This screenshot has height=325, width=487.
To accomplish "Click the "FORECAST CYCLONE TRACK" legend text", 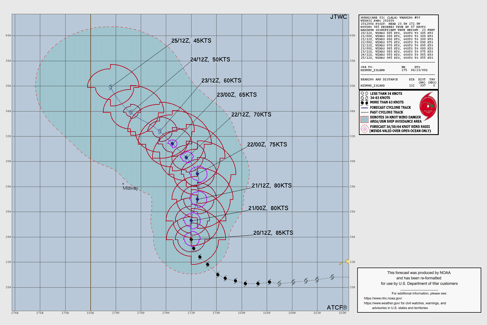I will coord(390,108).
